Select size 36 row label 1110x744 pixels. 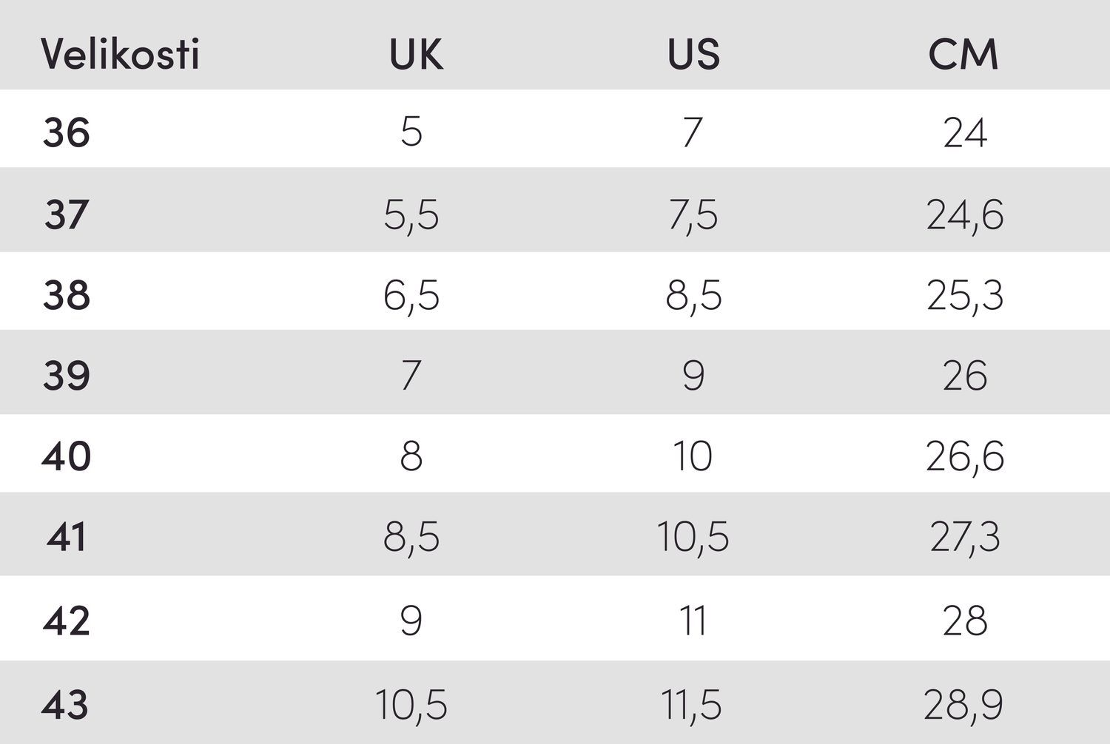[67, 133]
